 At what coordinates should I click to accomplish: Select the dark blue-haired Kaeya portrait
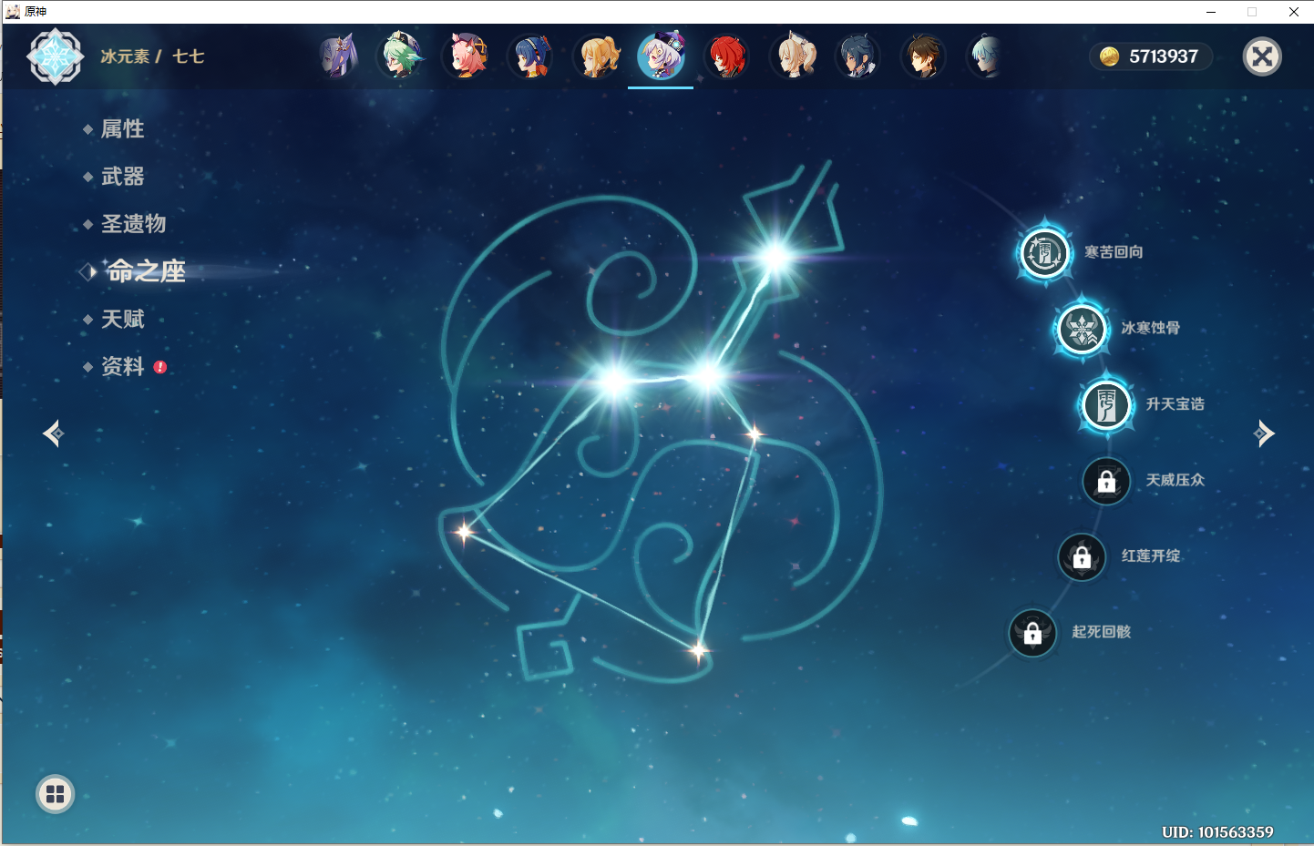pyautogui.click(x=858, y=56)
